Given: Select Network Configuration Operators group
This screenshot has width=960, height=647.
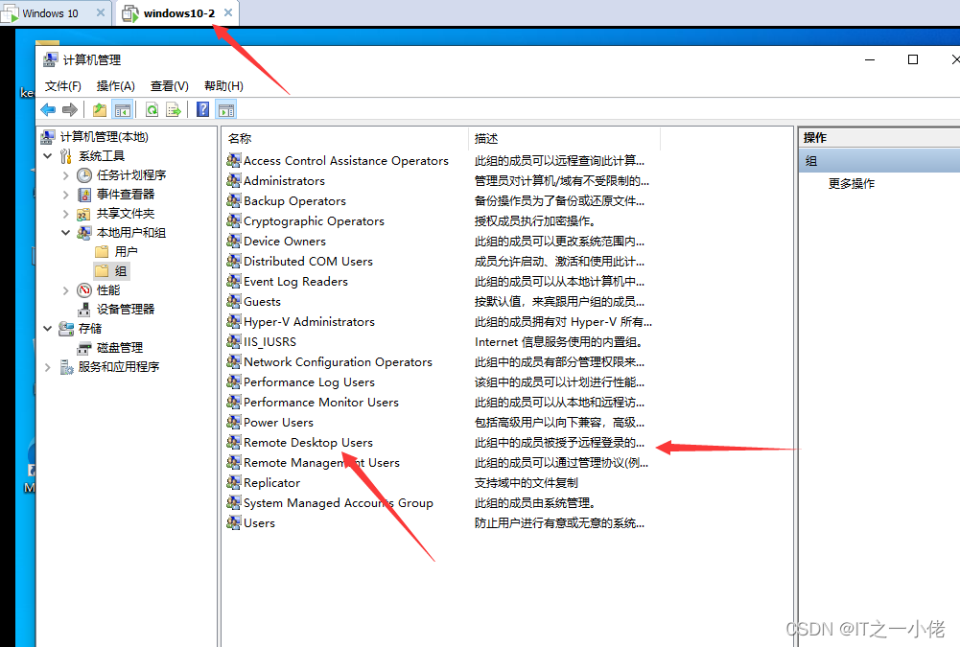Looking at the screenshot, I should 338,361.
